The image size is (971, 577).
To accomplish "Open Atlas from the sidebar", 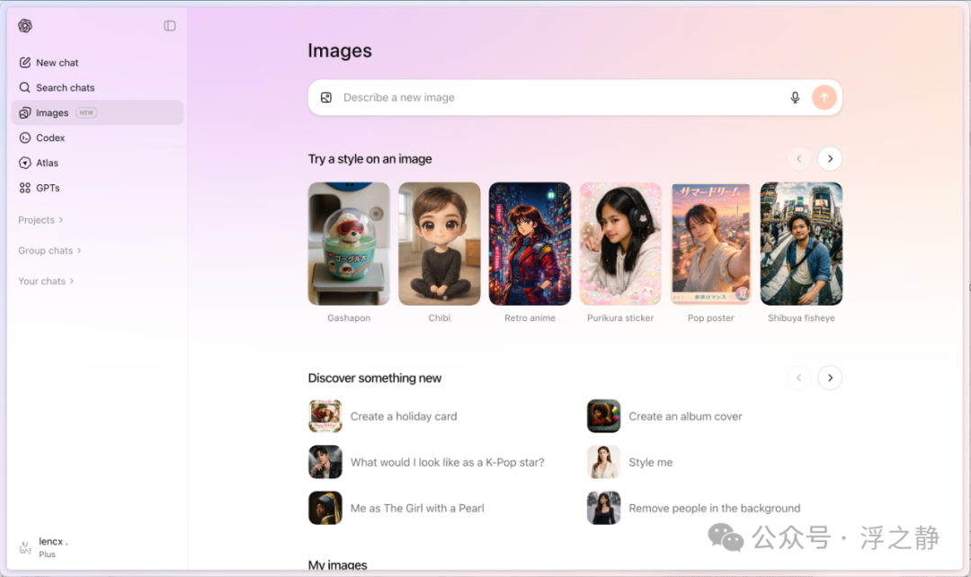I will (97, 163).
